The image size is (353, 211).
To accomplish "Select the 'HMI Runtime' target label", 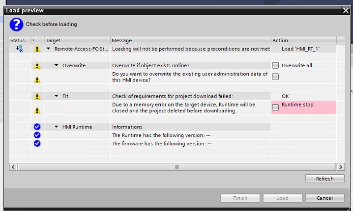I will (77, 127).
